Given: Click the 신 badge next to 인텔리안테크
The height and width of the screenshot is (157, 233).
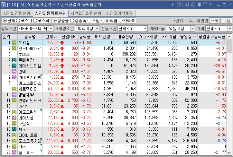Looking at the screenshot, I should (14, 100).
